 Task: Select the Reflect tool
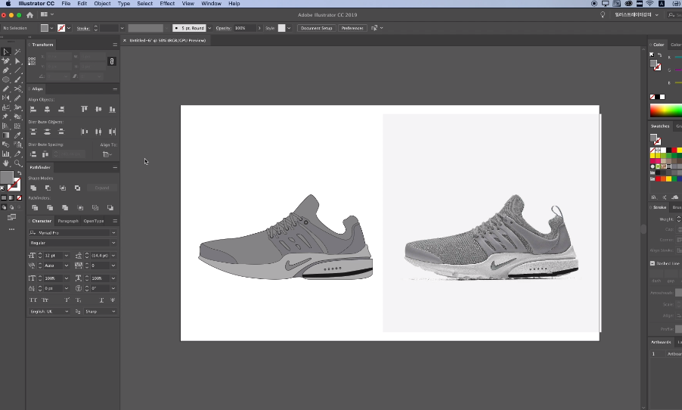5,98
